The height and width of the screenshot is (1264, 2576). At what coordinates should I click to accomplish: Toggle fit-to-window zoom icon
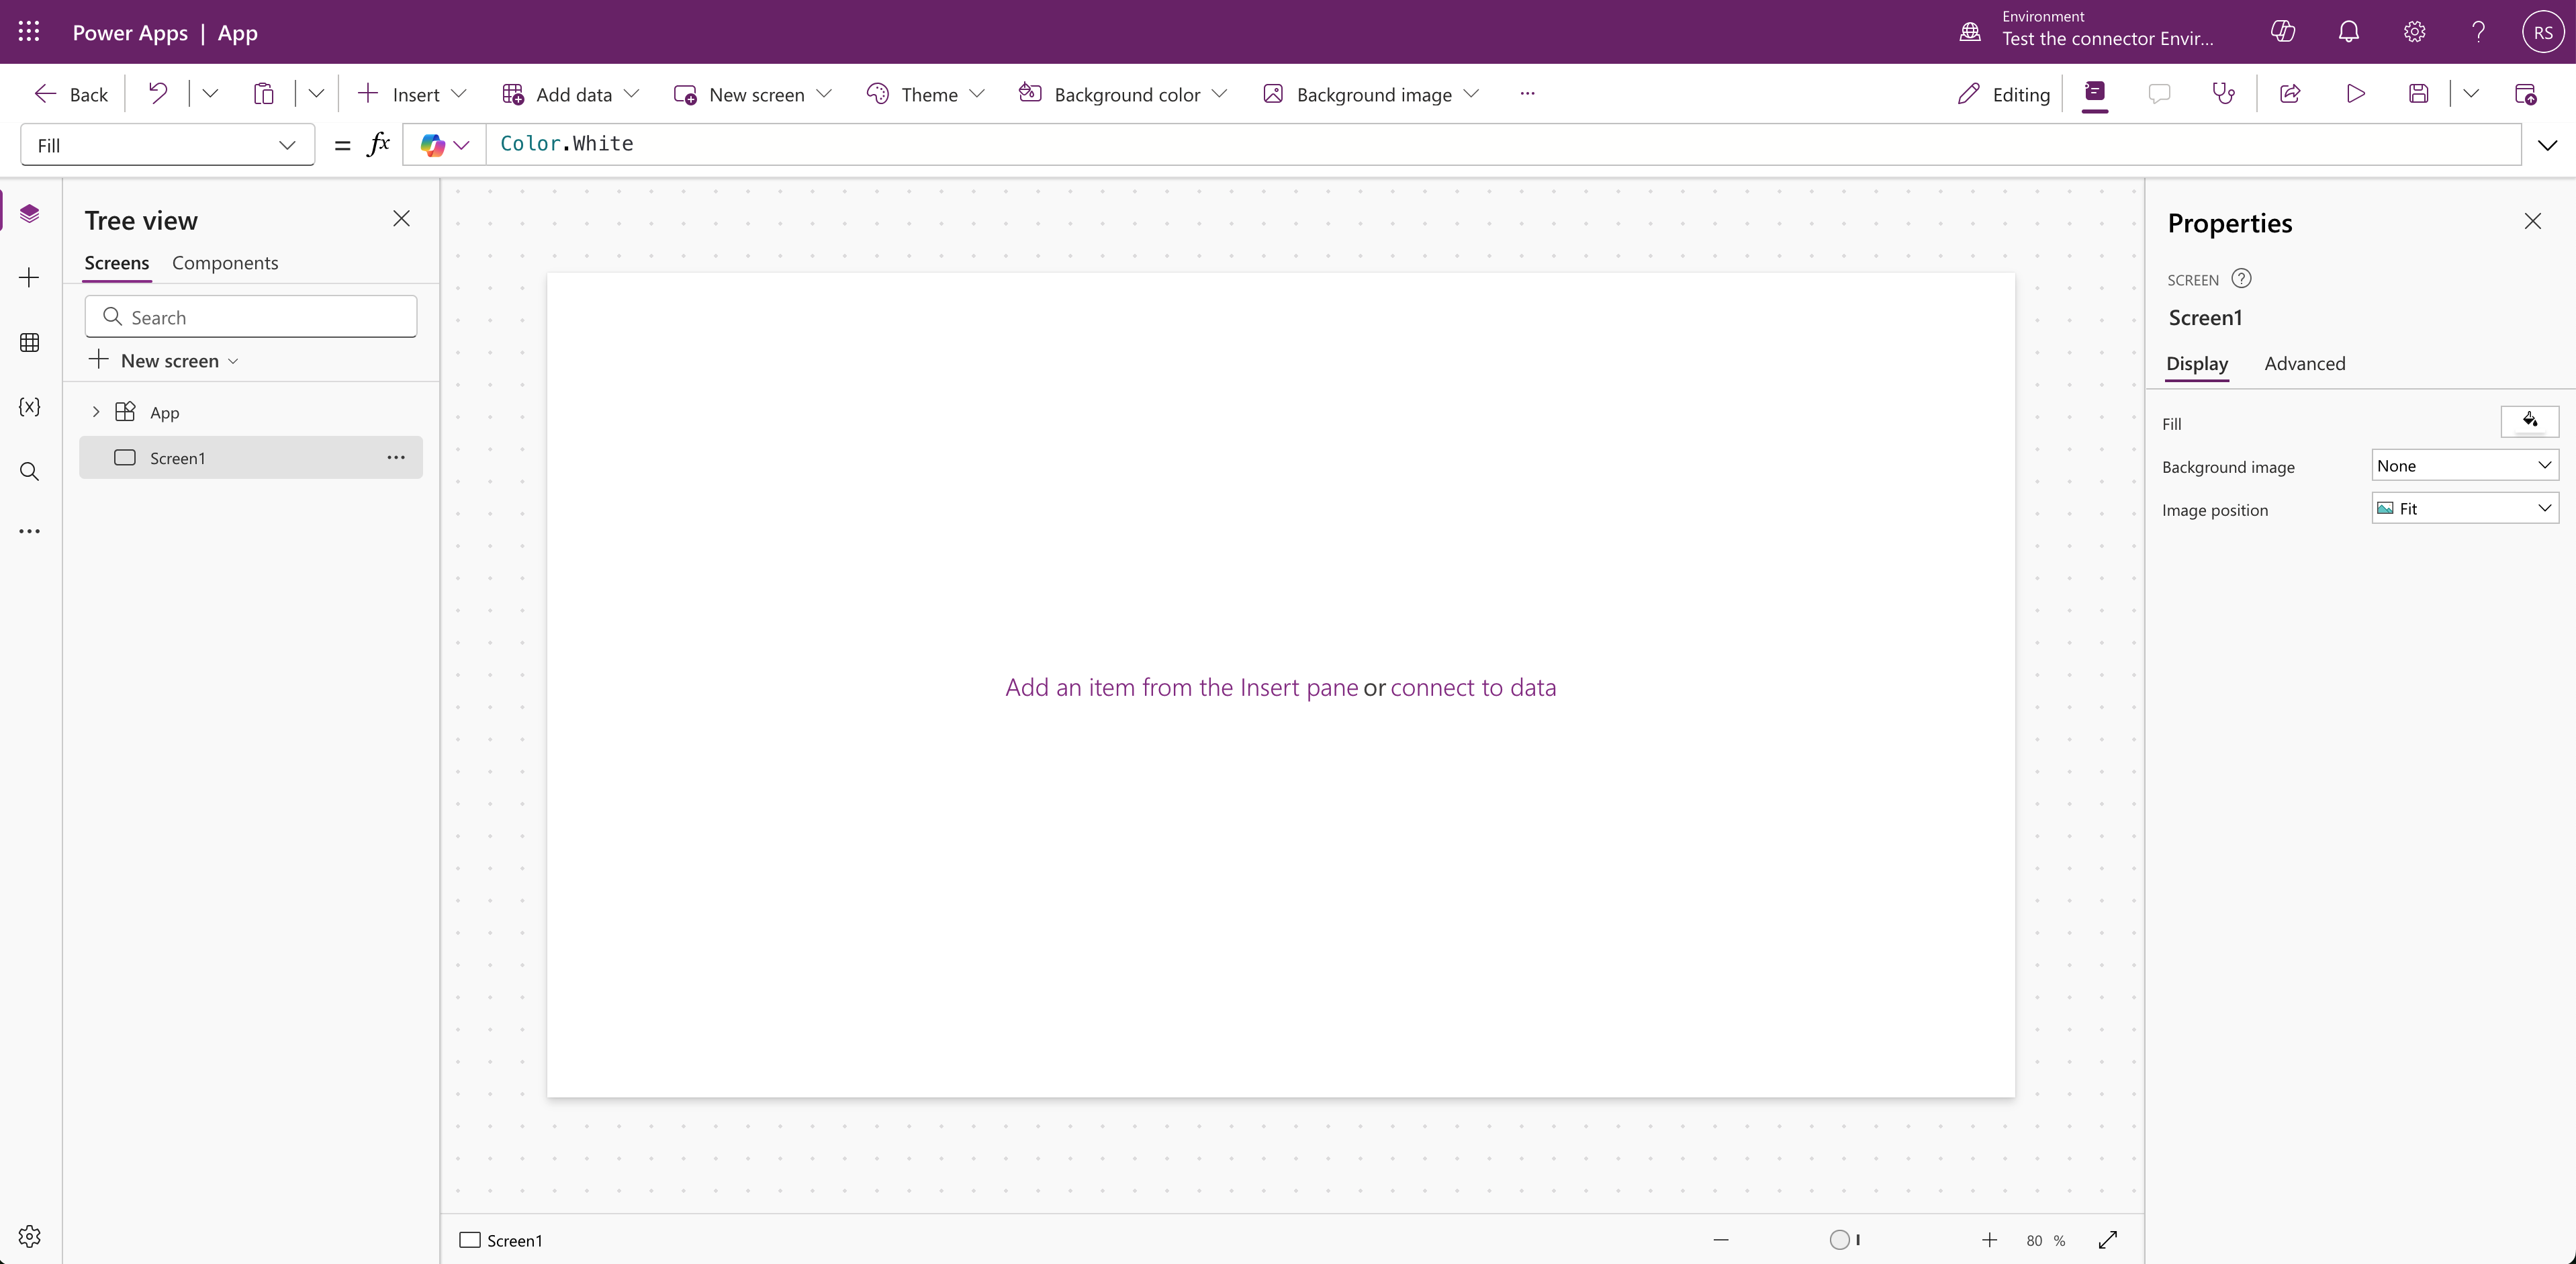pyautogui.click(x=2108, y=1240)
